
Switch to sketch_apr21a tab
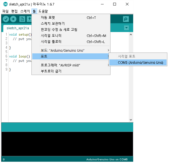click(18, 28)
